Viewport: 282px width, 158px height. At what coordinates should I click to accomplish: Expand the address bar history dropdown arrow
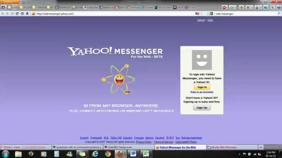(x=205, y=14)
